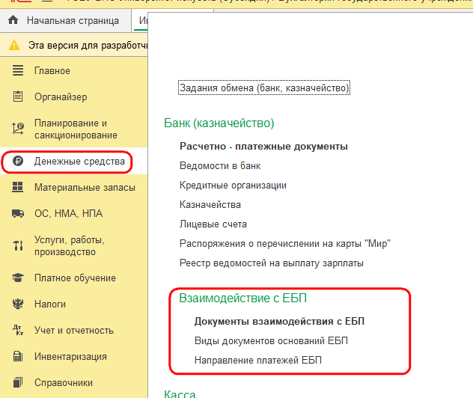Open the Налоги section
473x398 pixels.
(50, 304)
